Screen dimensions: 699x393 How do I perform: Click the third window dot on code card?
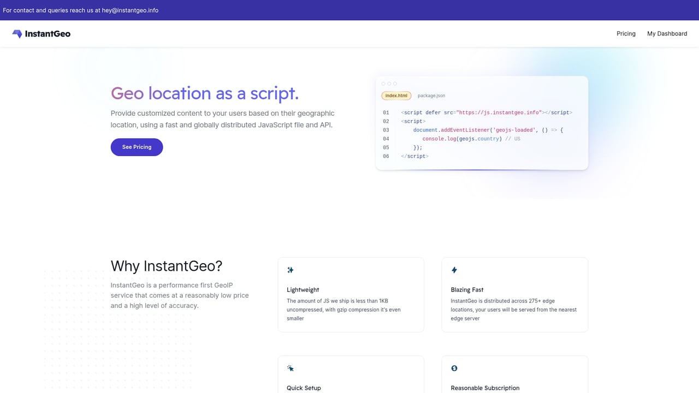click(394, 84)
